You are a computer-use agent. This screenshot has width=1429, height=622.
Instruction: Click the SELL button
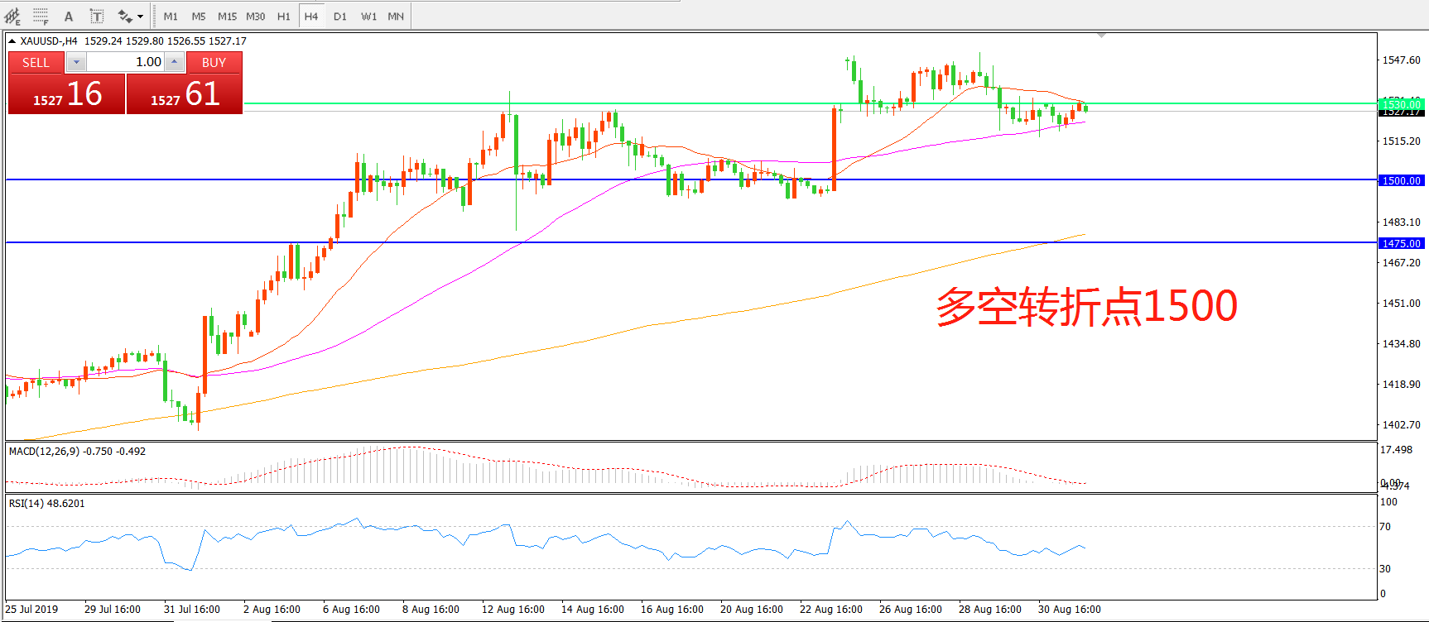click(x=36, y=62)
